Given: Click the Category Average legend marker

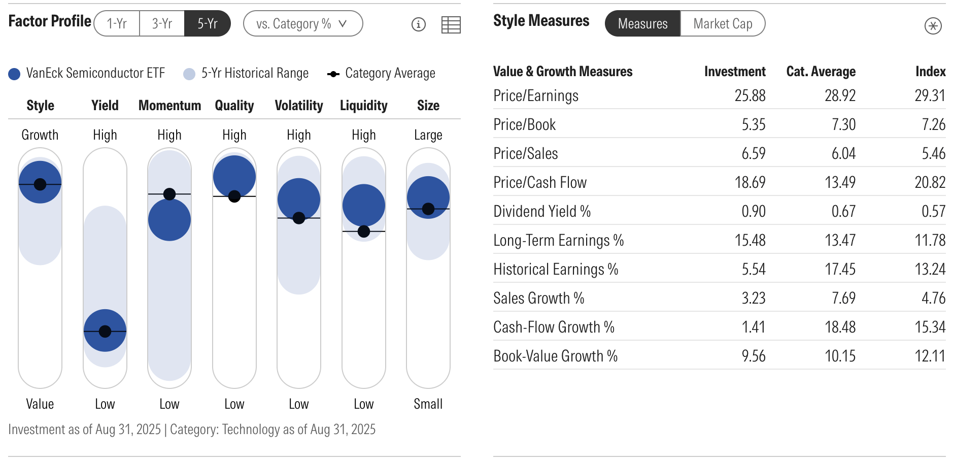Looking at the screenshot, I should (333, 74).
